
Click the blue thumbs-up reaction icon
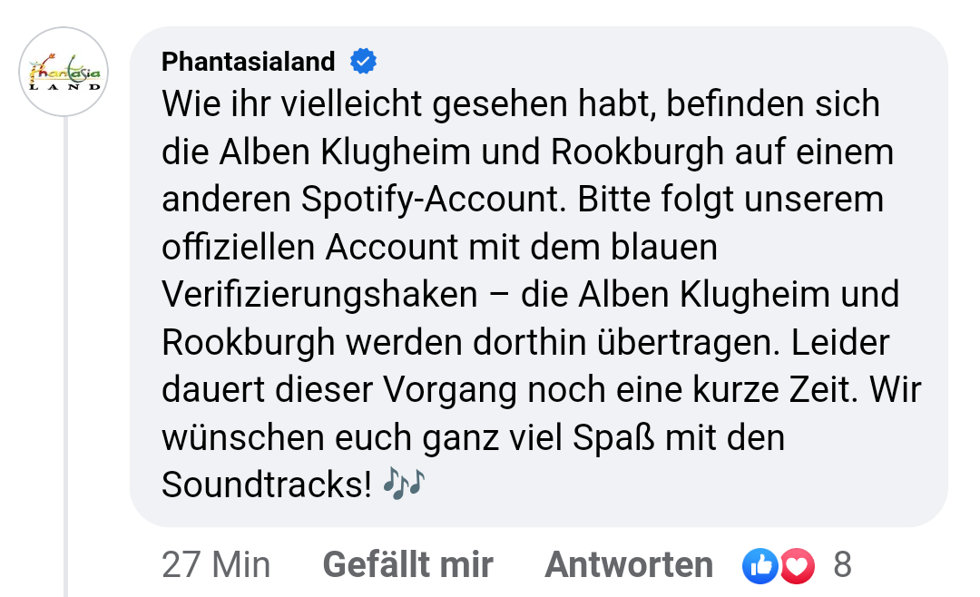(x=760, y=566)
